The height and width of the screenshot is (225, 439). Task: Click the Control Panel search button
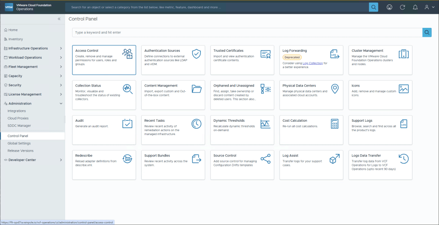tap(427, 33)
